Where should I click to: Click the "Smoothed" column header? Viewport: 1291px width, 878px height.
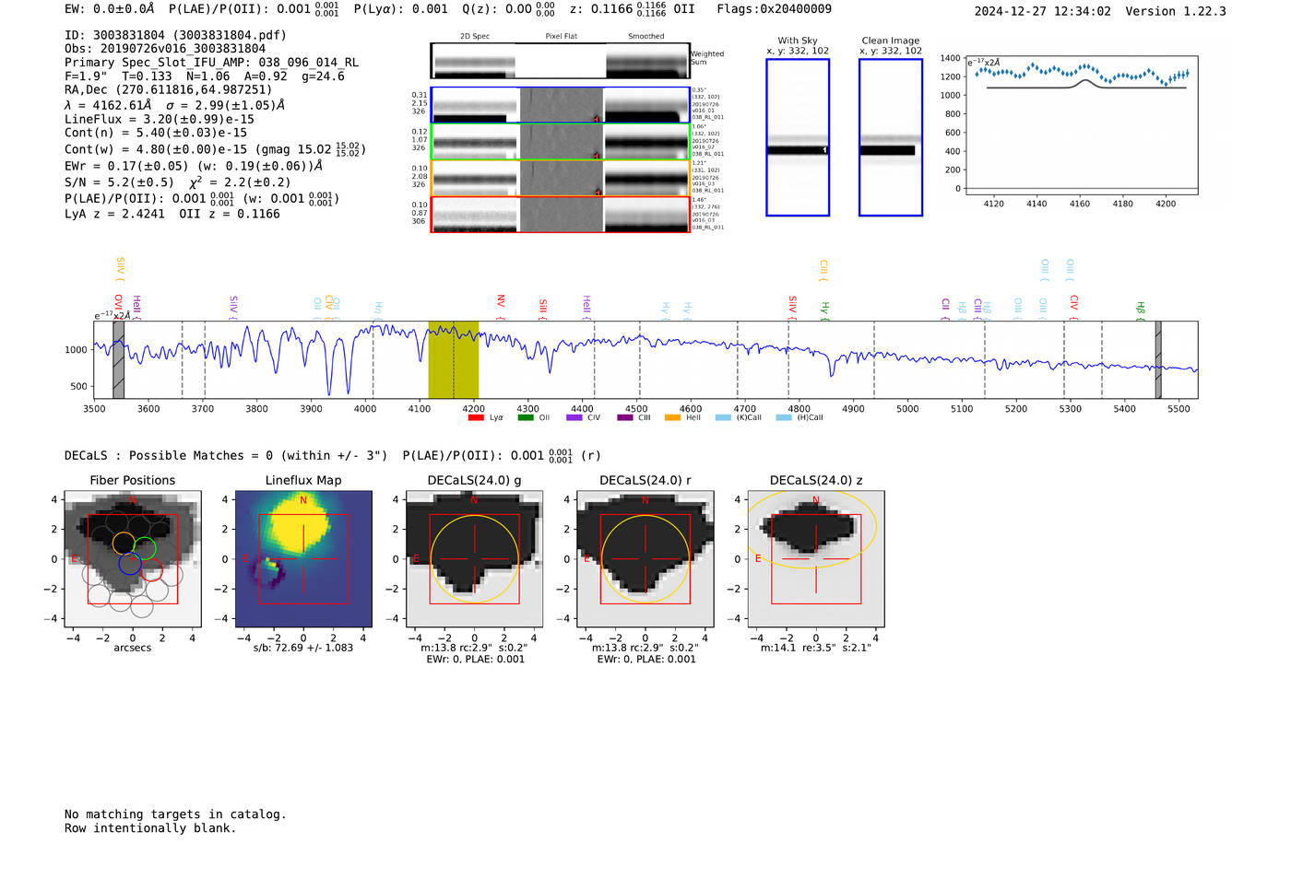click(x=645, y=37)
